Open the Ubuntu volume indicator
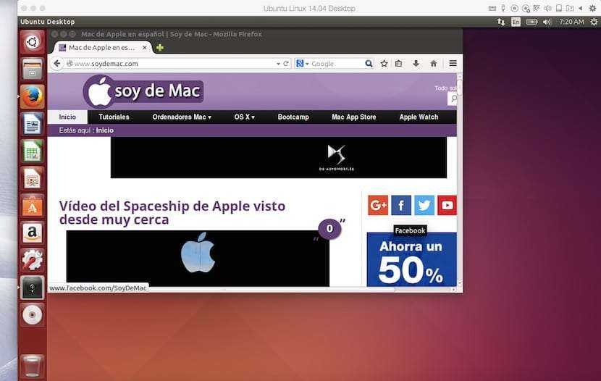This screenshot has height=381, width=601. click(x=547, y=22)
